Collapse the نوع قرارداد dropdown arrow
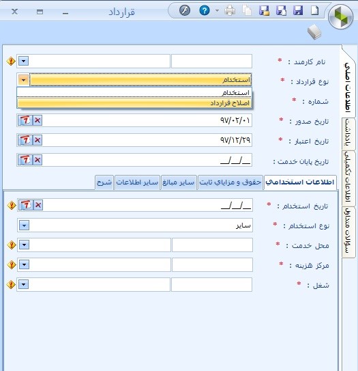This screenshot has height=371, width=358. coord(23,80)
